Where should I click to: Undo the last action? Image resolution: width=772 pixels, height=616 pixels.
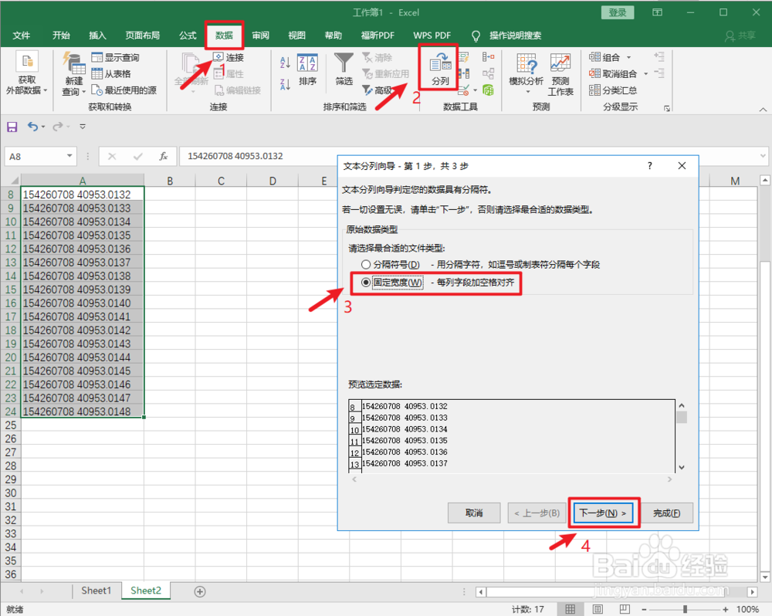coord(32,127)
